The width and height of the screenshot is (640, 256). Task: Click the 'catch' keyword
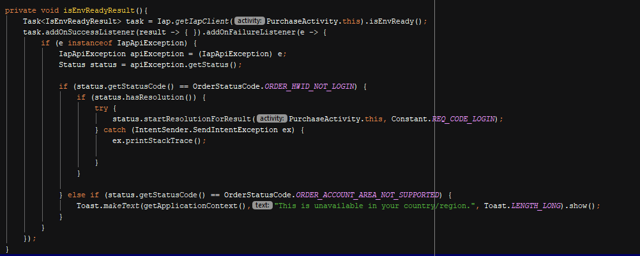tap(115, 130)
